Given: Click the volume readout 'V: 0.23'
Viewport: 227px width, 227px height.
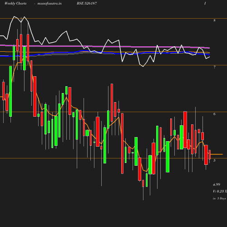Looking at the screenshot, I should [218, 191].
